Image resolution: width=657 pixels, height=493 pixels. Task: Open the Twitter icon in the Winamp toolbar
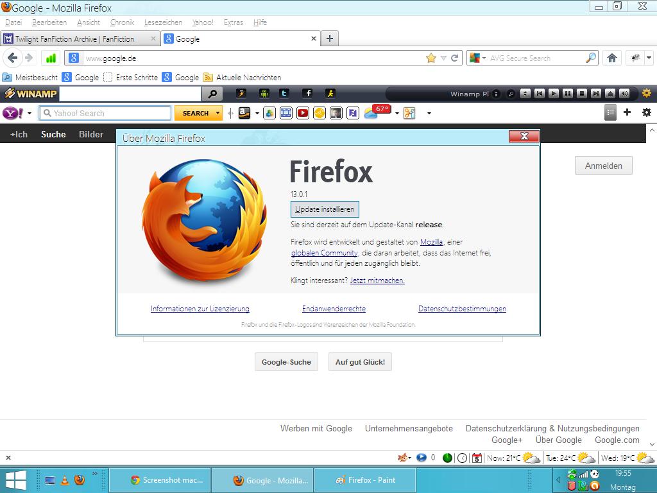pyautogui.click(x=284, y=93)
